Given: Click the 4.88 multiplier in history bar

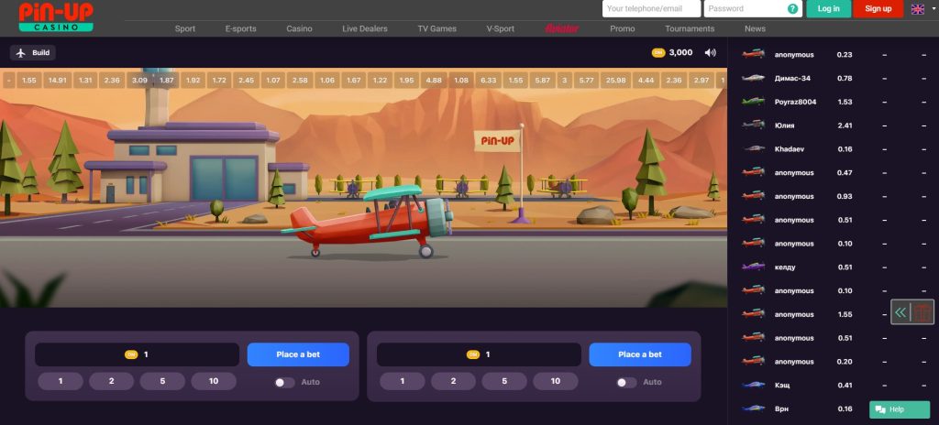Looking at the screenshot, I should [x=434, y=81].
